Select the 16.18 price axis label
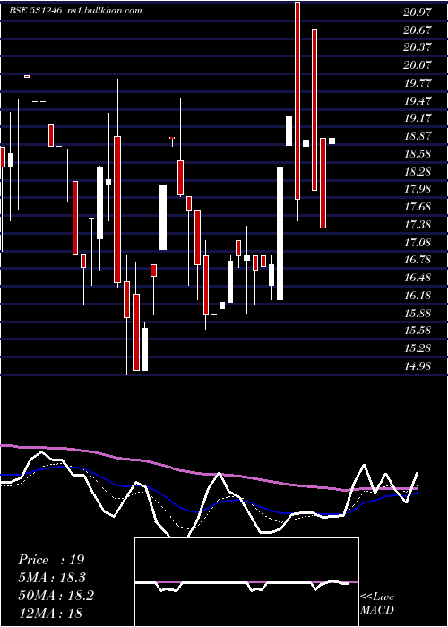 [x=418, y=296]
